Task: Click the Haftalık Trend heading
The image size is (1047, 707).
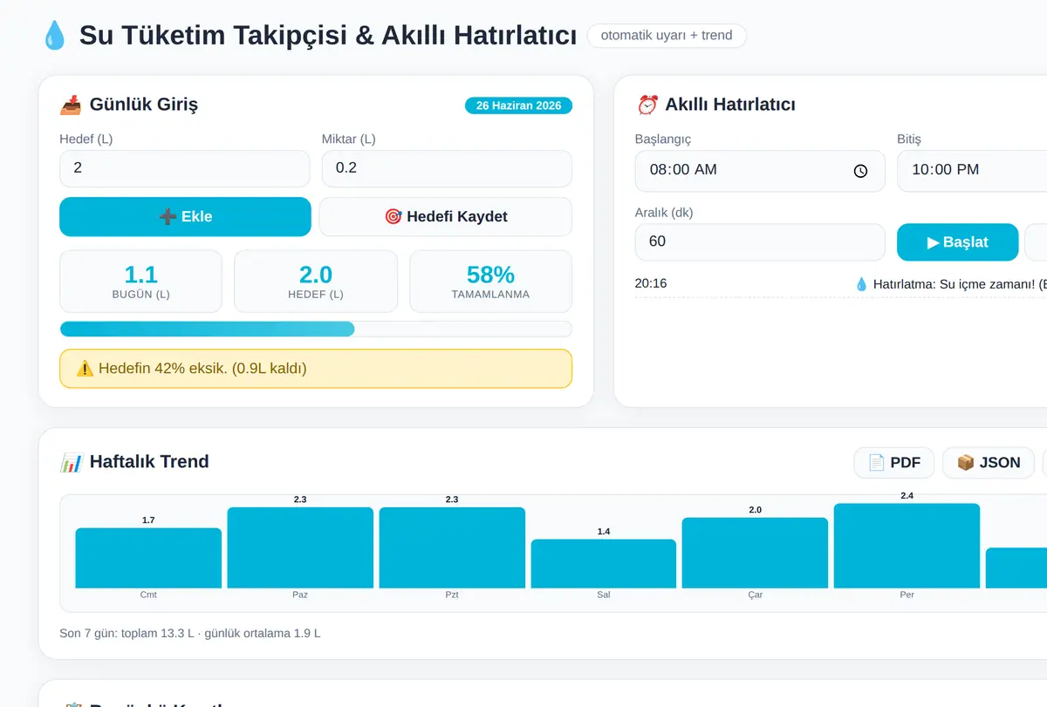Action: tap(149, 462)
